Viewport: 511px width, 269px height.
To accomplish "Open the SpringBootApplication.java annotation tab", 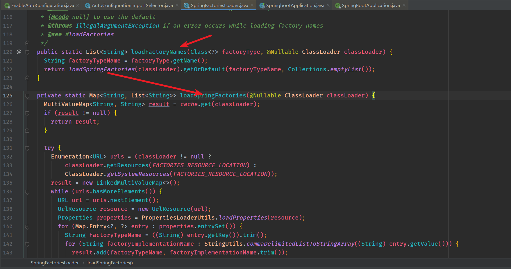I will point(371,5).
